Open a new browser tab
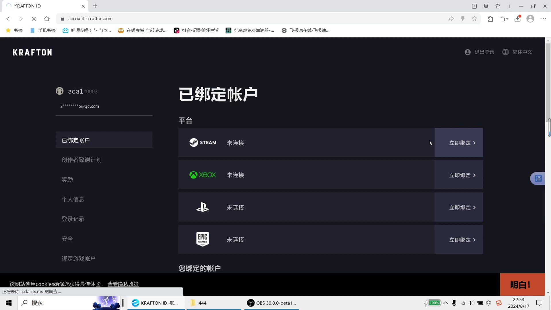The image size is (551, 310). pyautogui.click(x=95, y=6)
